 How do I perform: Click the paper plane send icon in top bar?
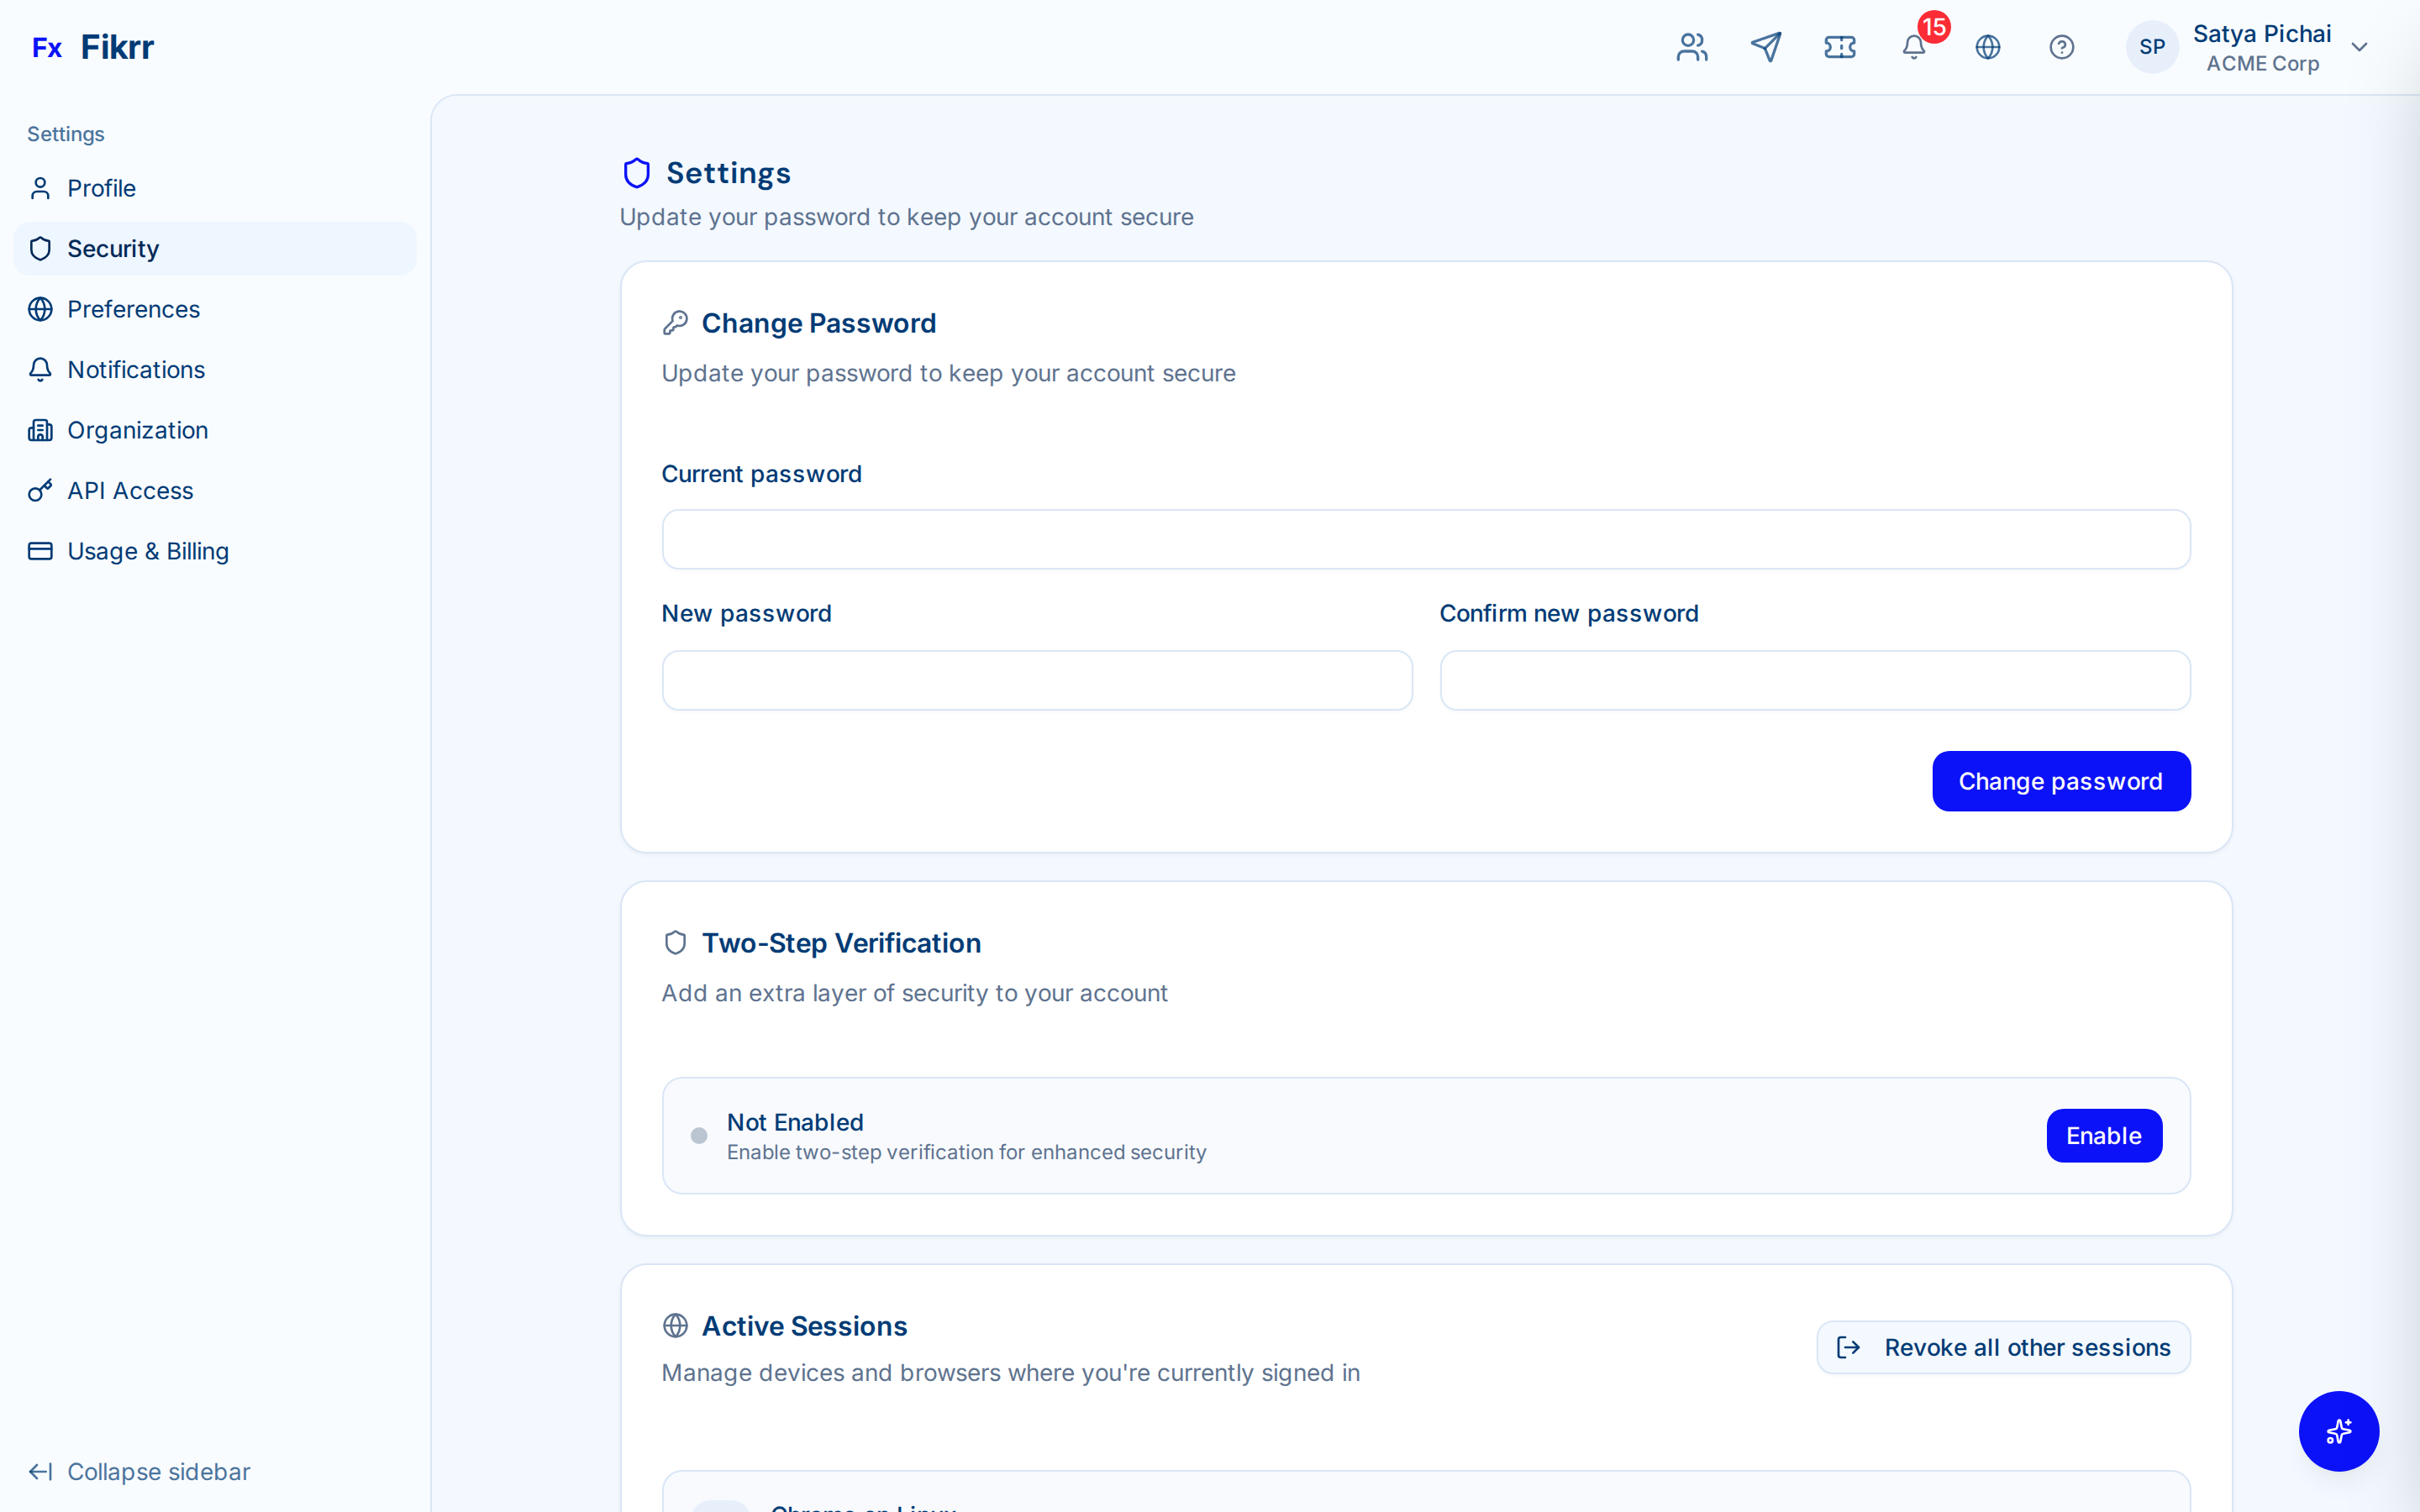(x=1766, y=47)
